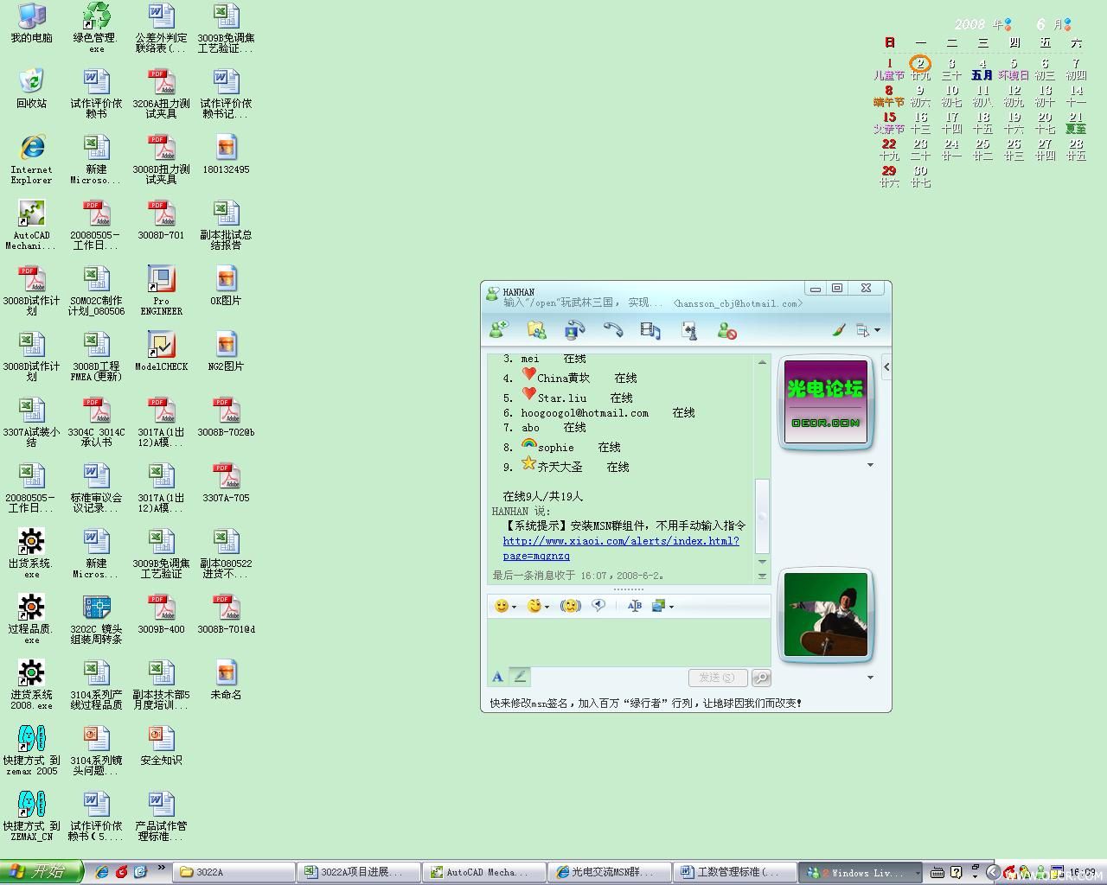The image size is (1107, 885).
Task: Click the contact's display picture thumbnail
Action: (x=826, y=404)
